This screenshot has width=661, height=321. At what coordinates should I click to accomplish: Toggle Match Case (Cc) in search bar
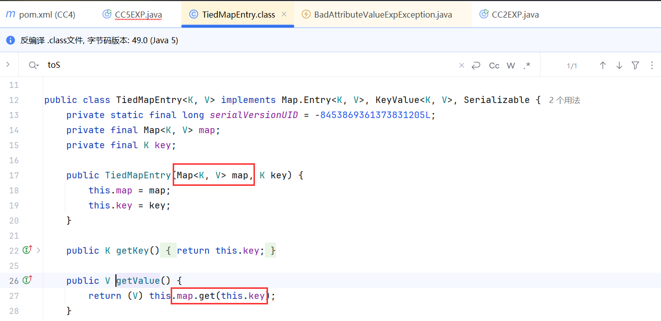pyautogui.click(x=494, y=65)
